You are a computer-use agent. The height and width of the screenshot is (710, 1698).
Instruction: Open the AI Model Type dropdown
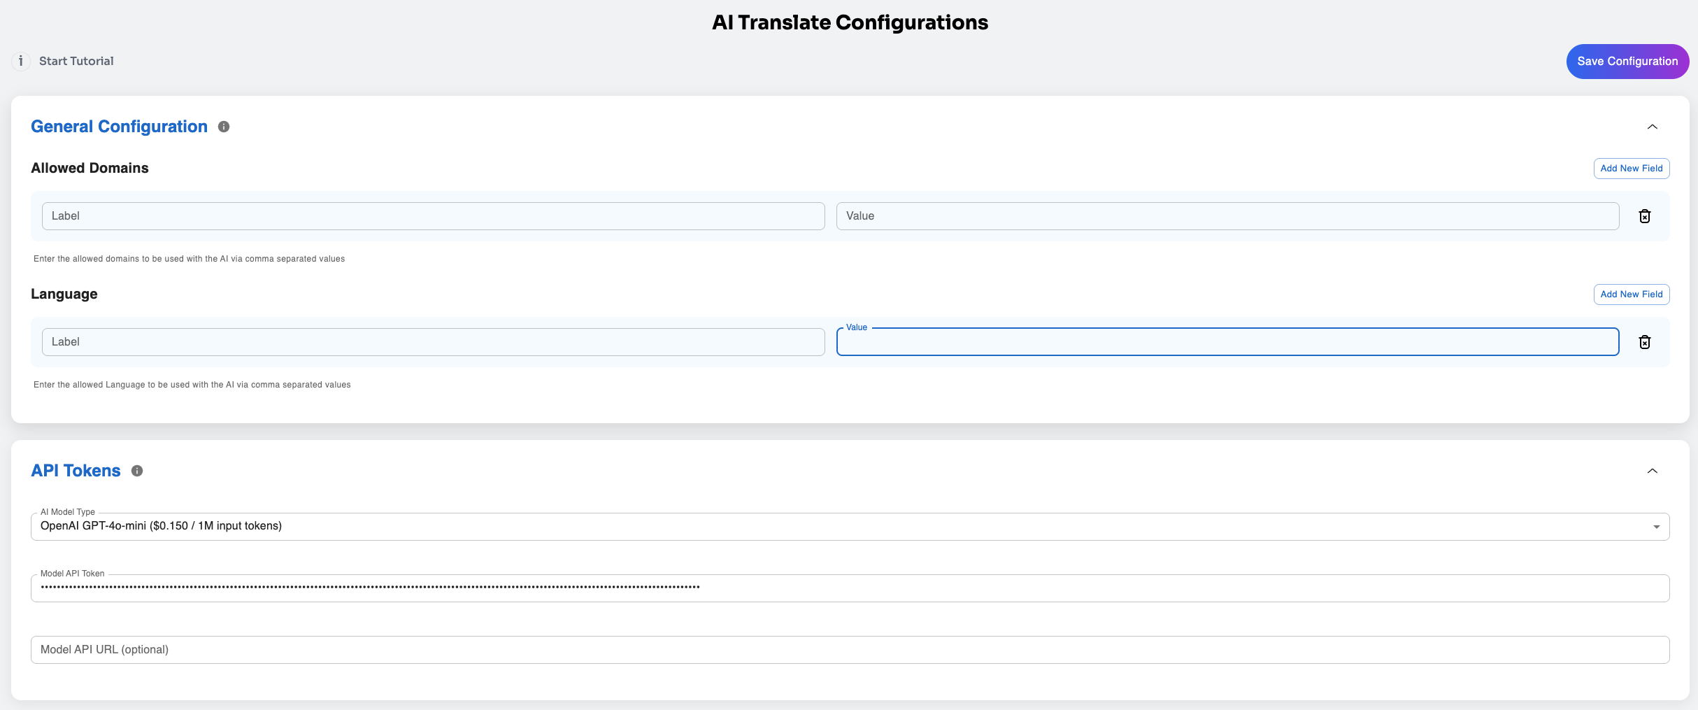[x=850, y=527]
